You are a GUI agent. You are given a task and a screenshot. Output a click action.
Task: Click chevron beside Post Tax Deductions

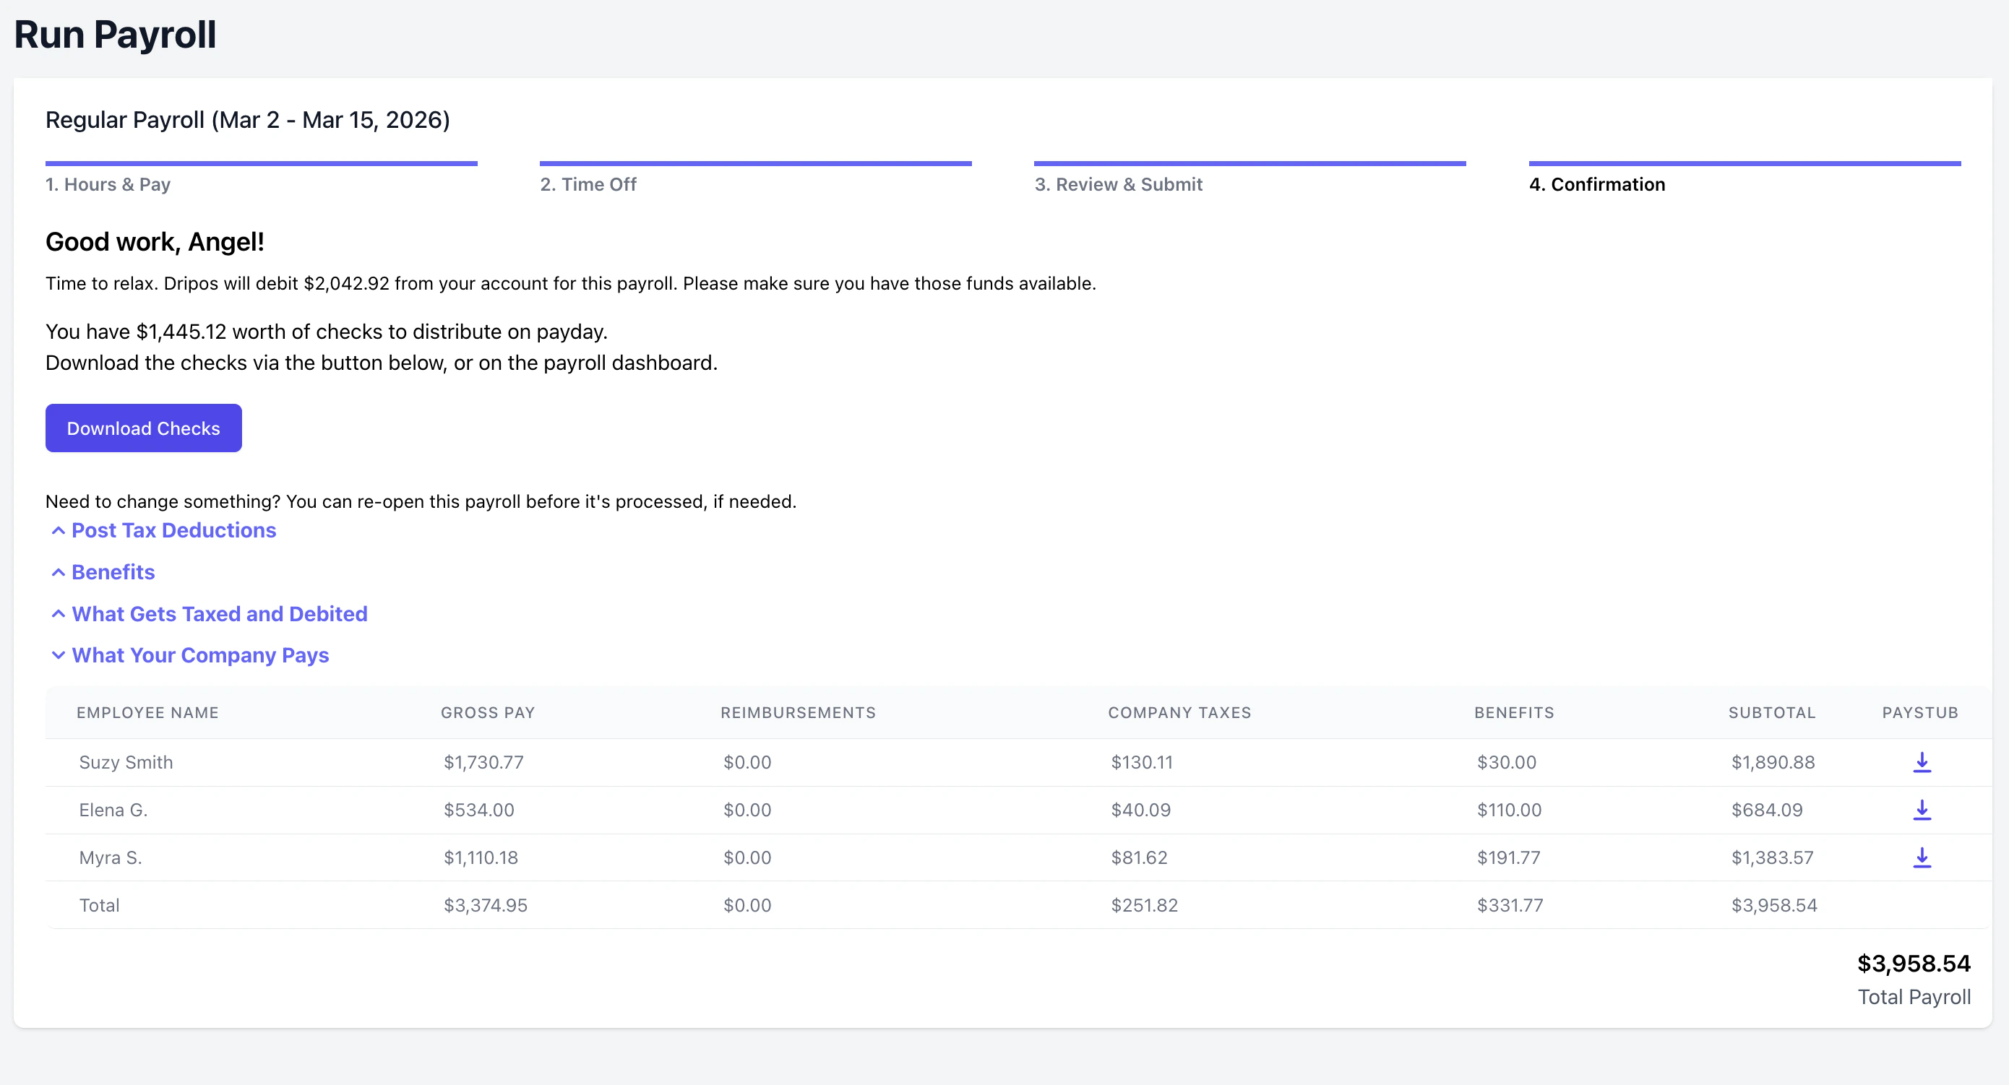point(58,531)
